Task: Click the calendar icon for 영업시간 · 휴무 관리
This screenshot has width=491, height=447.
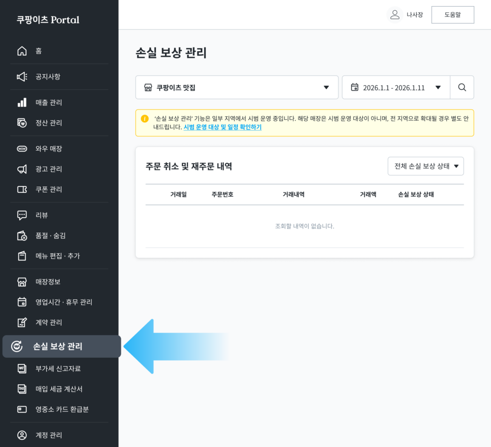Action: (22, 302)
